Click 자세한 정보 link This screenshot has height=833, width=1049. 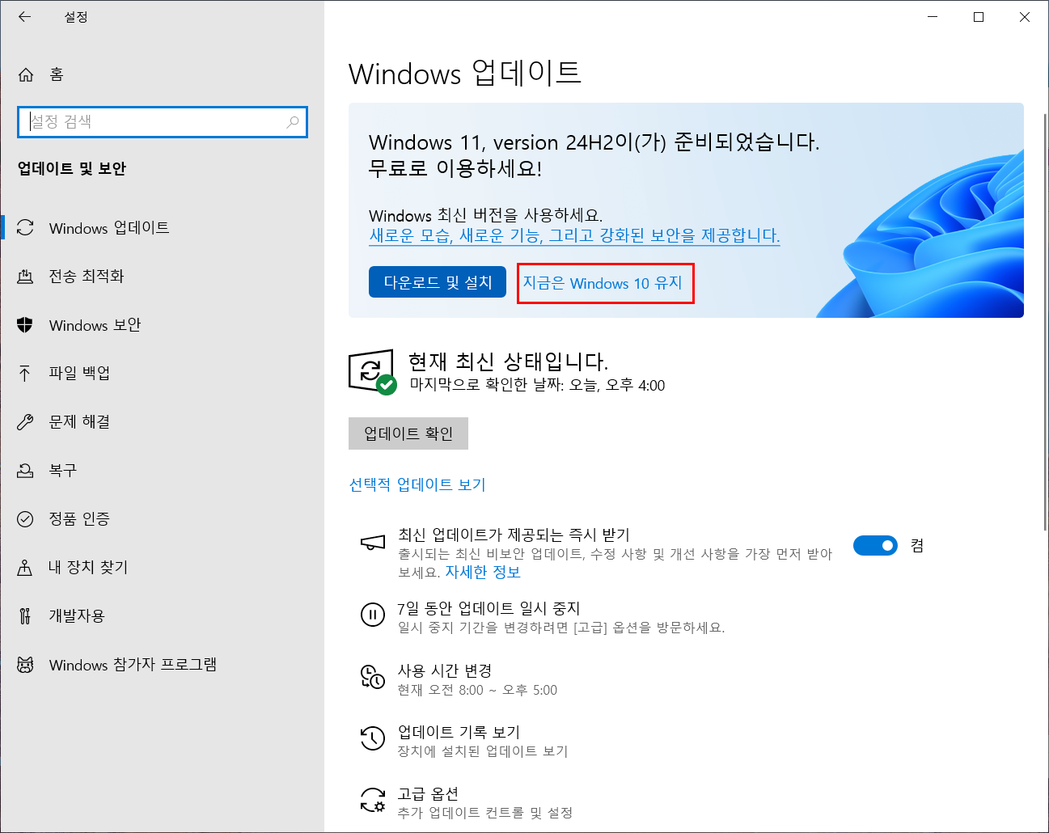pyautogui.click(x=483, y=572)
